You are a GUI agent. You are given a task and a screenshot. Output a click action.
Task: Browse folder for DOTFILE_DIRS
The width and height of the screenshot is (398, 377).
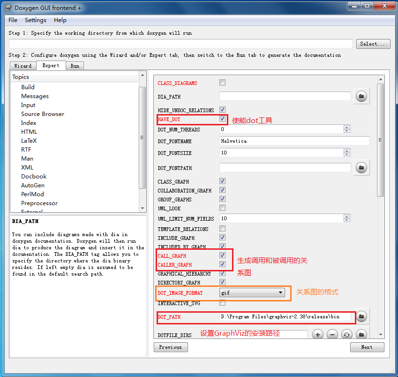361,334
